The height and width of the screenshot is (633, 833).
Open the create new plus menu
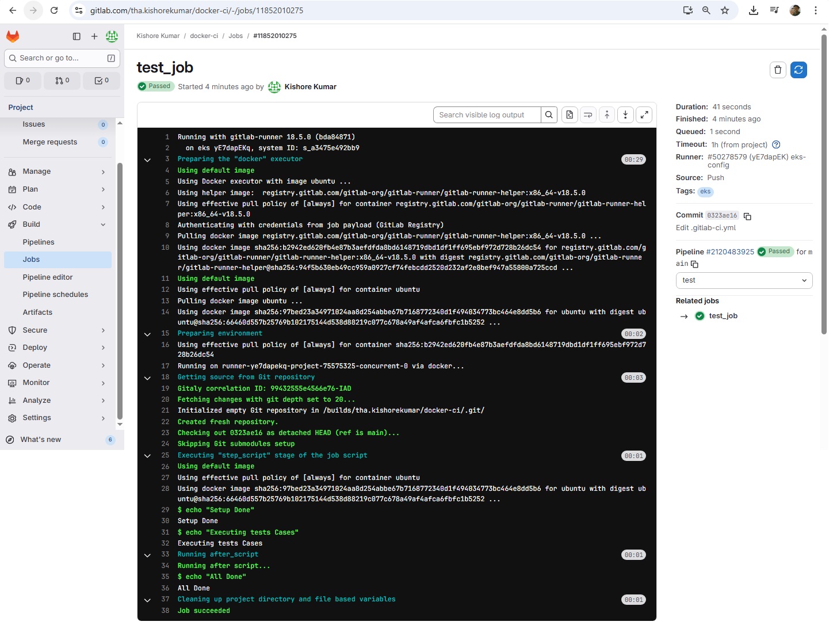point(94,36)
